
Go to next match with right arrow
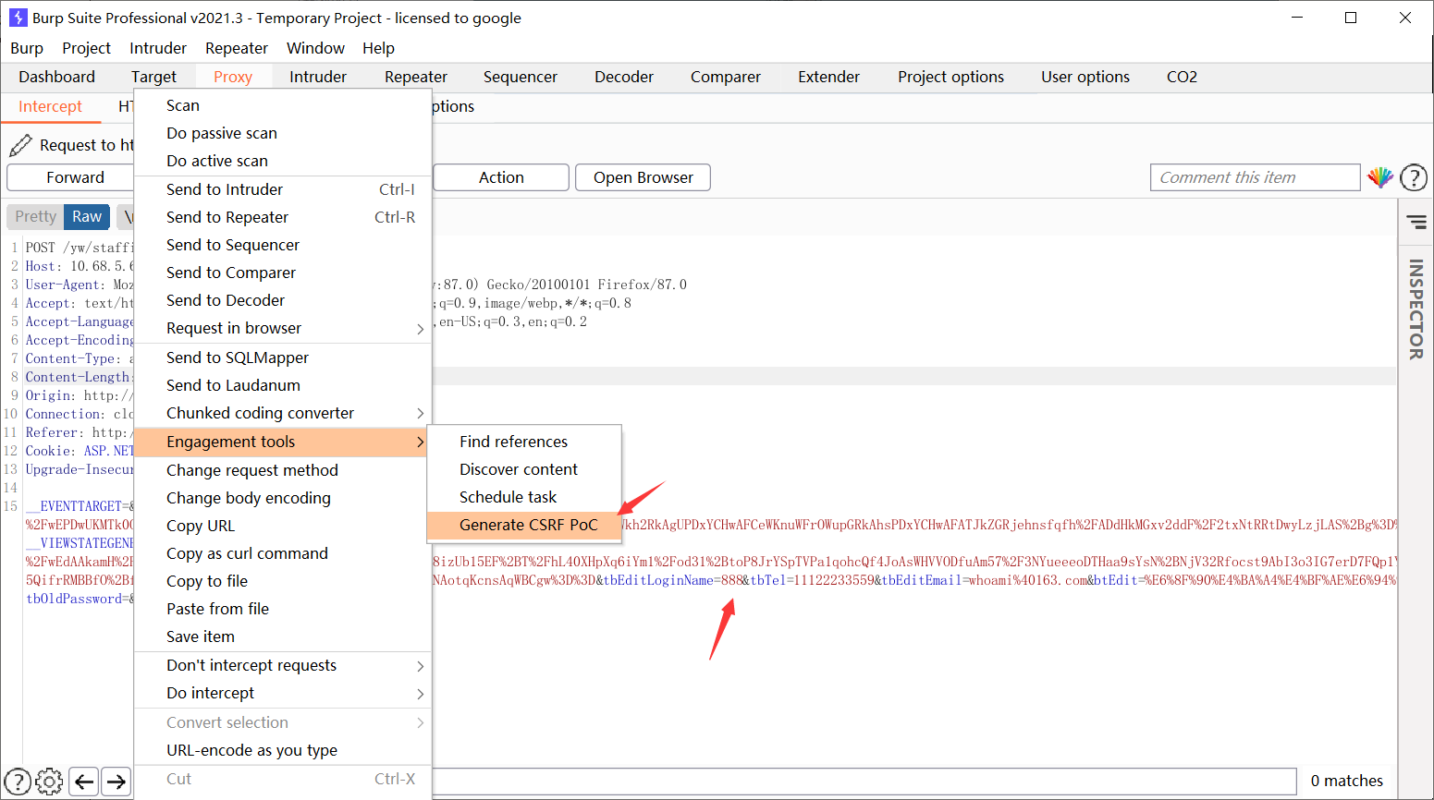pos(116,782)
